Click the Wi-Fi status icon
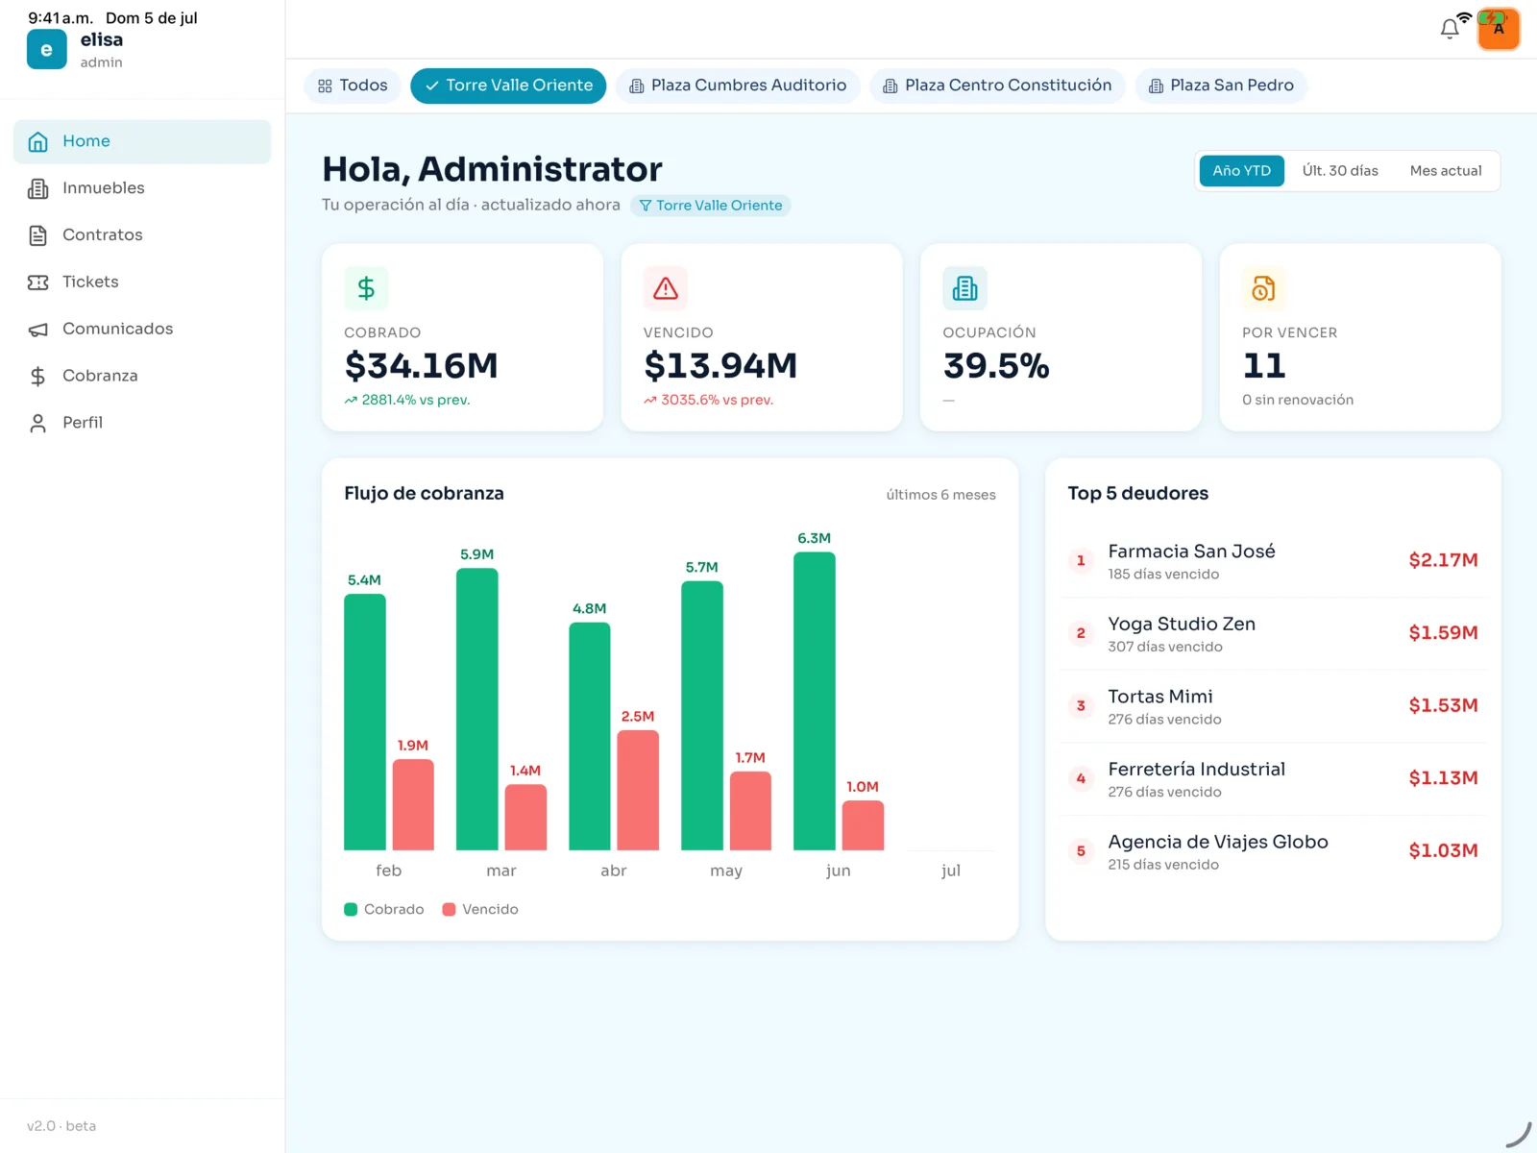 coord(1464,18)
